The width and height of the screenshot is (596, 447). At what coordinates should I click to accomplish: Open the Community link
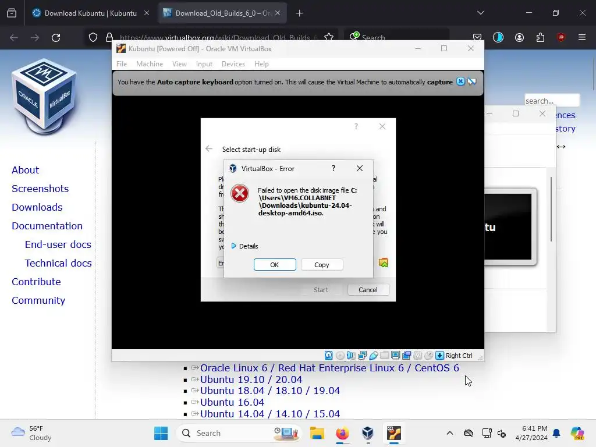[x=38, y=300]
